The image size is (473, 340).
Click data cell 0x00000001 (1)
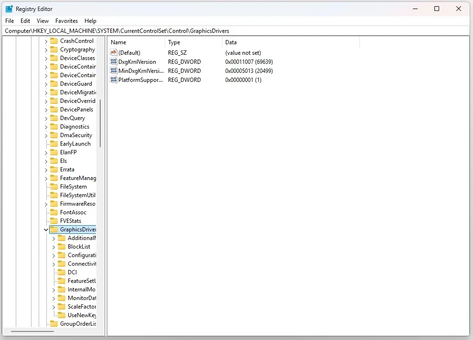point(243,80)
